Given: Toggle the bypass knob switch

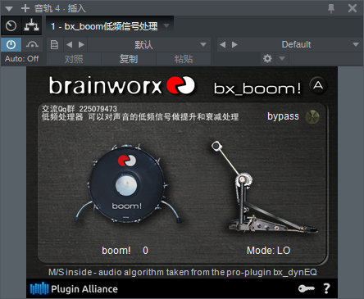Looking at the screenshot, I should tap(312, 117).
